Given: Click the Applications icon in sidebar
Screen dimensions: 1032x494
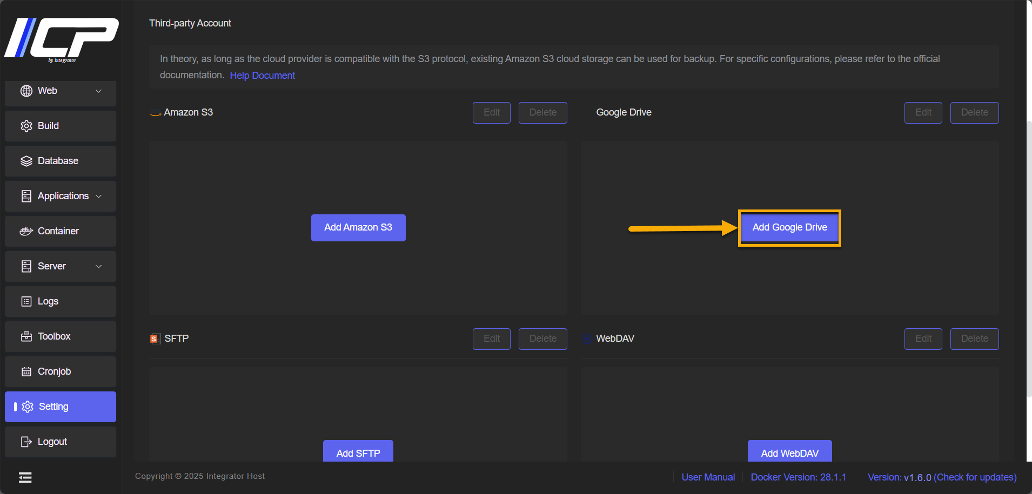Looking at the screenshot, I should click(x=26, y=196).
